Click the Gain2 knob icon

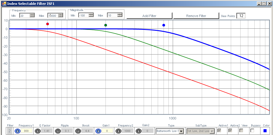[x=138, y=131]
